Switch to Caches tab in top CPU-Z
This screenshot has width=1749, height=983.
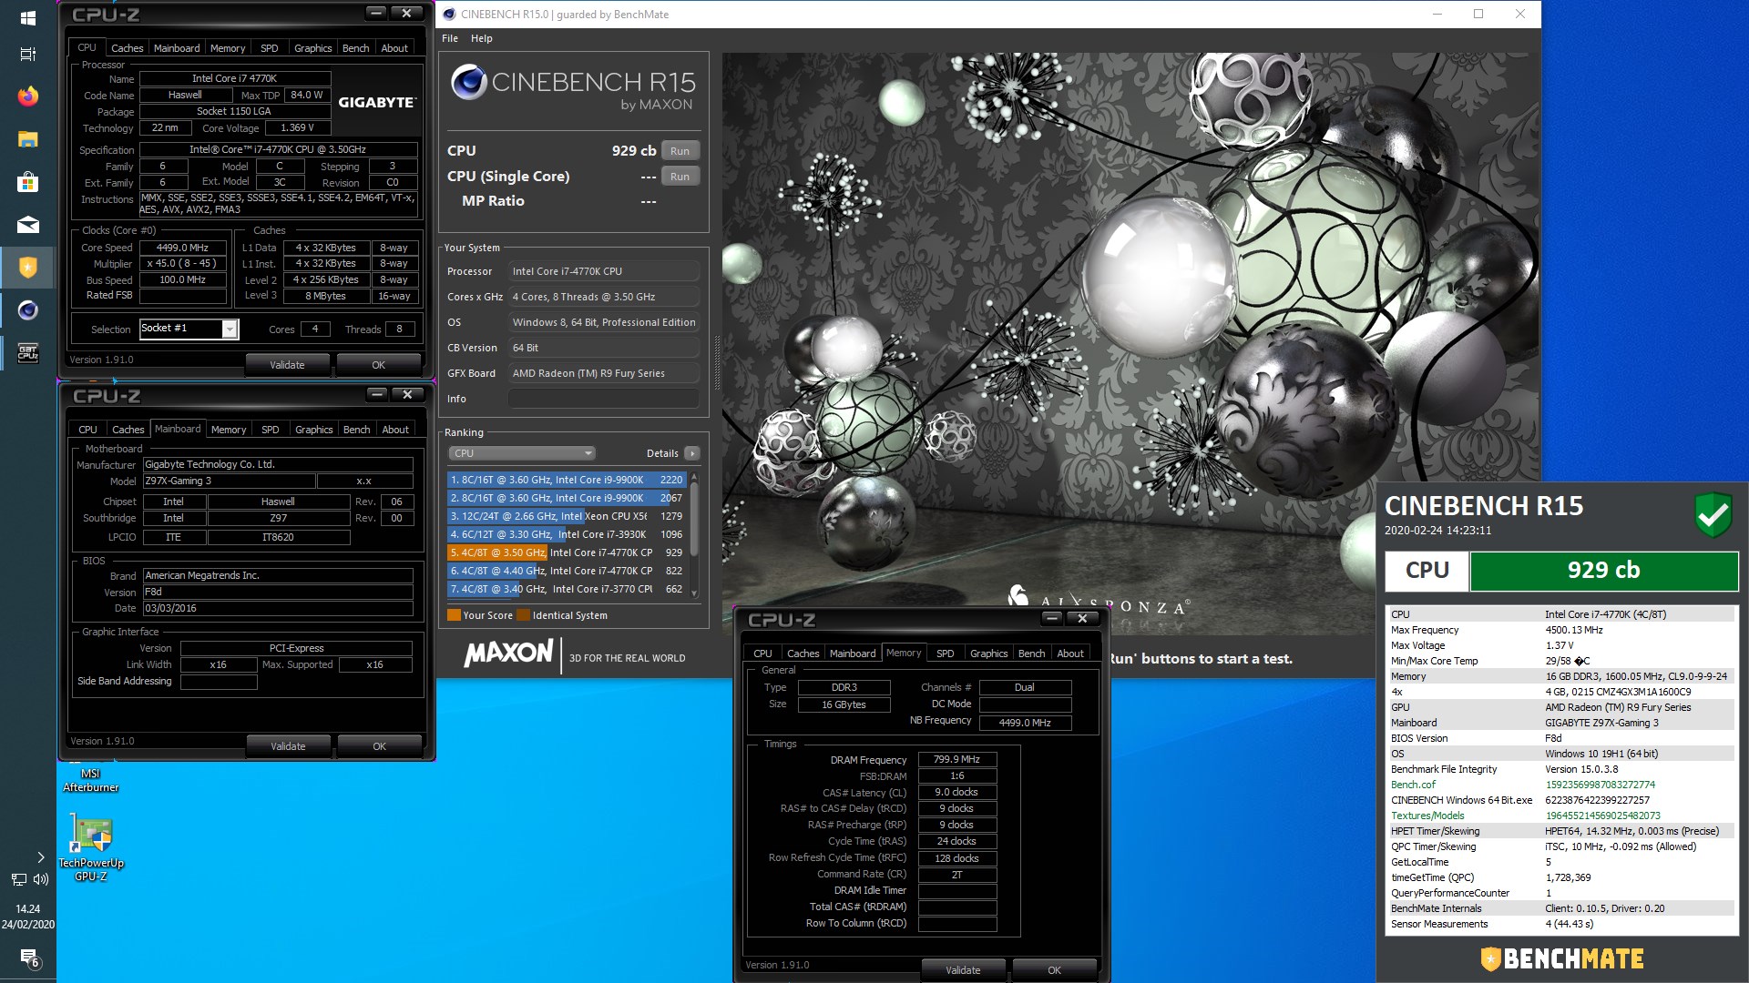click(x=127, y=48)
